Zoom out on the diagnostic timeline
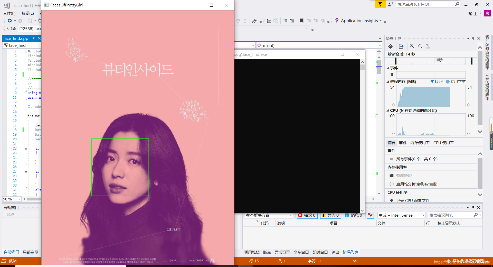 point(420,46)
